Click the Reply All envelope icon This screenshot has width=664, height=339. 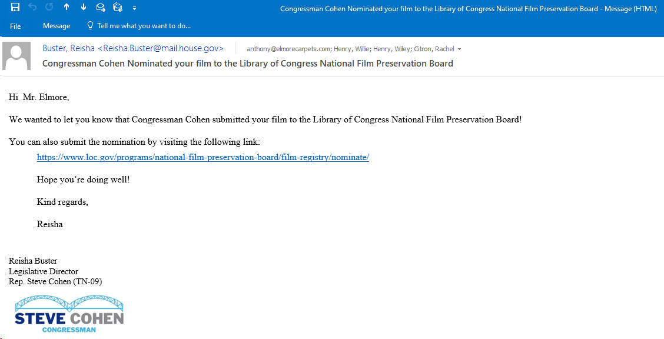[118, 7]
